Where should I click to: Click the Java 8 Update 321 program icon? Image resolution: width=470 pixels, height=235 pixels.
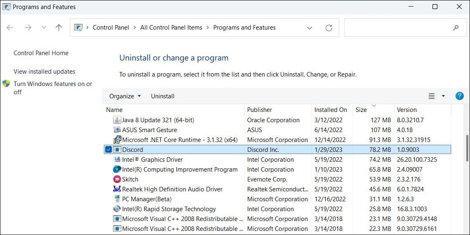[x=117, y=120]
